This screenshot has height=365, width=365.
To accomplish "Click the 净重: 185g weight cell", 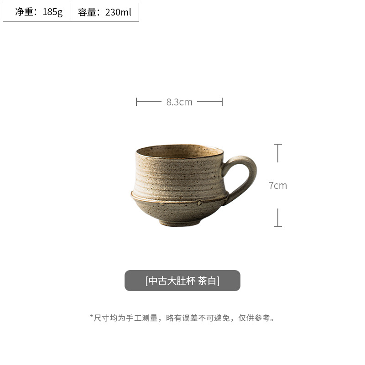I will [x=37, y=12].
